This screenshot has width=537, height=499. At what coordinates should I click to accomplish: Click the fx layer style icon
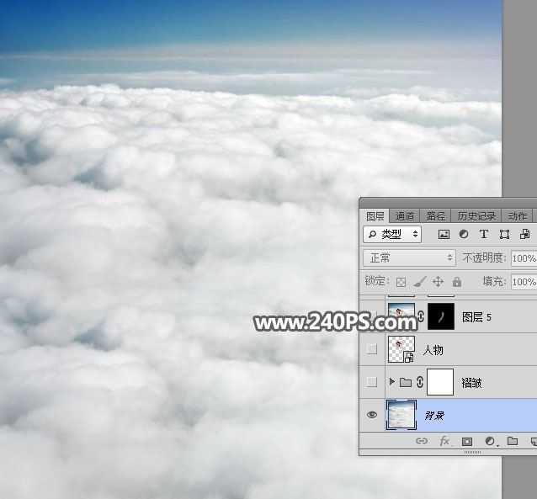444,442
